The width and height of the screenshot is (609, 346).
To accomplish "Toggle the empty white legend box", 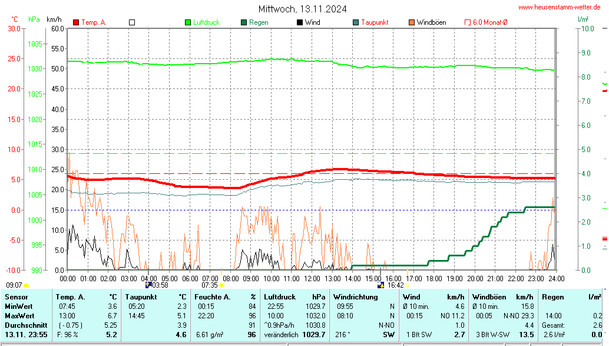I will 132,22.
